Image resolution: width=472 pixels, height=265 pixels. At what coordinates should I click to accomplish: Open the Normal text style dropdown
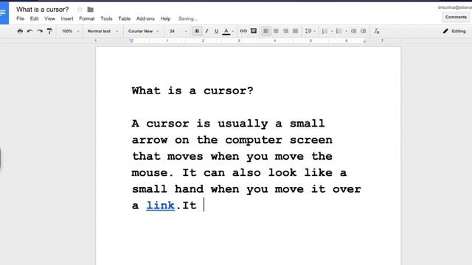point(103,31)
